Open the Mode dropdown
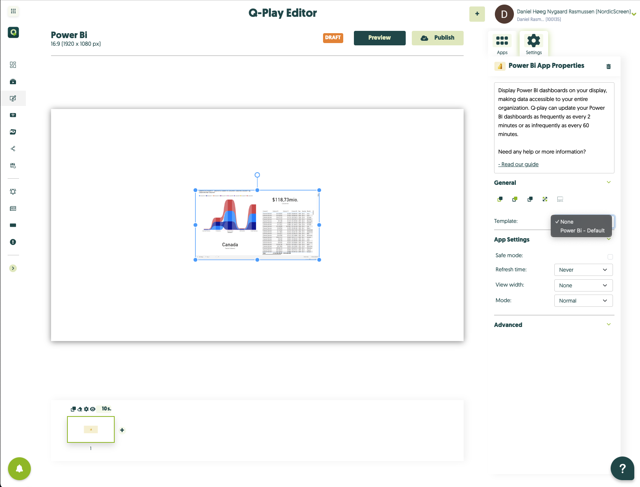This screenshot has width=640, height=487. (x=583, y=301)
